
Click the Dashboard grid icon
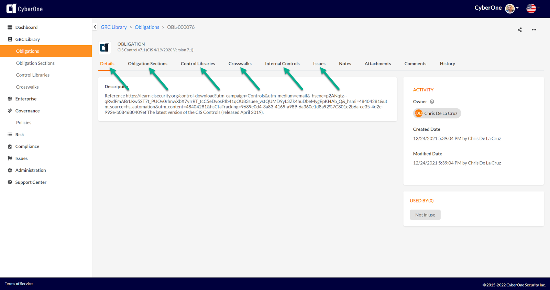(10, 27)
